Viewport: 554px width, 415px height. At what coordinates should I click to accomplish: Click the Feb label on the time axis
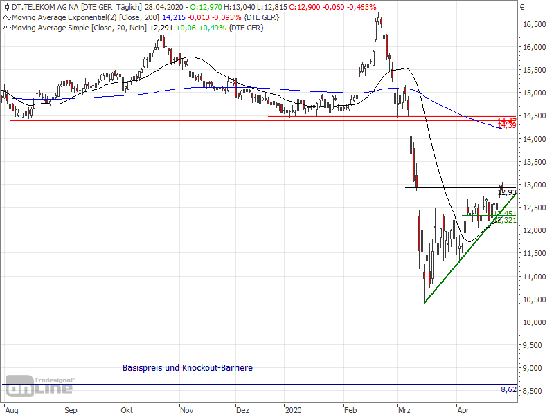[350, 410]
